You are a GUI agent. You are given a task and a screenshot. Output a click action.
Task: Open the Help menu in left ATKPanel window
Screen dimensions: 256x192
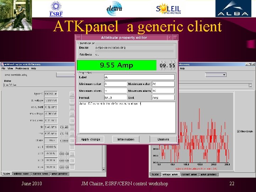click(x=33, y=68)
